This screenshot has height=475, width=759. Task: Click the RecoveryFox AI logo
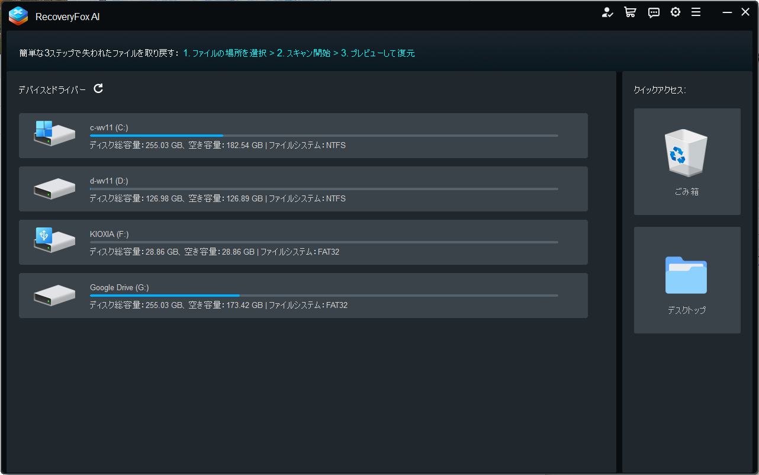tap(18, 17)
